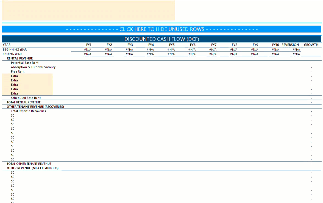Select the FY9 column header
Image resolution: width=323 pixels, height=203 pixels.
coord(255,45)
